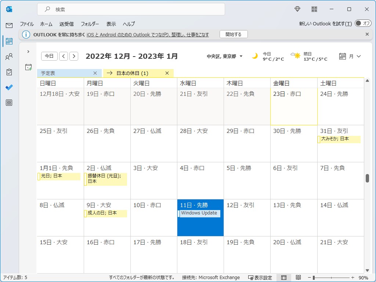Toggle 新しい Outlook を試す switch

(x=363, y=23)
